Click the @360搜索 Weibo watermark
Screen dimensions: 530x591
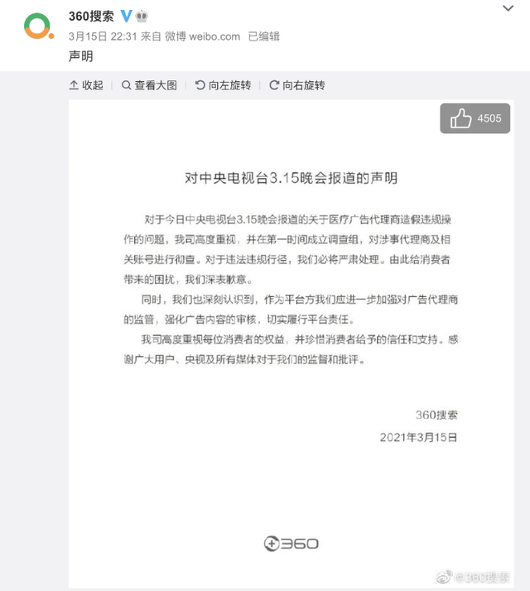coord(473,577)
